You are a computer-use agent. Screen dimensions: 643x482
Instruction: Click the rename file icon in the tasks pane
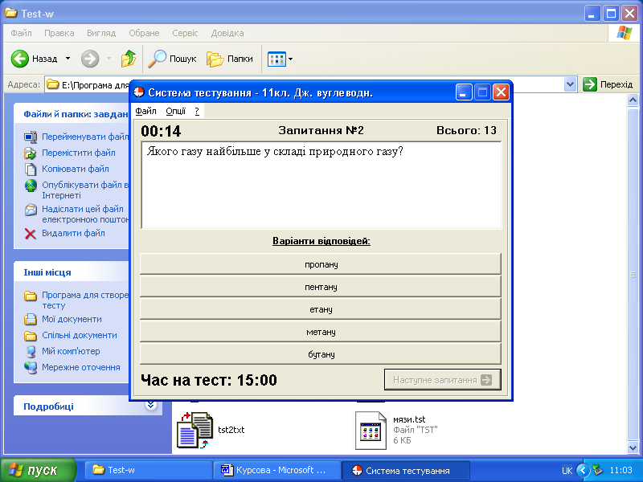[31, 137]
